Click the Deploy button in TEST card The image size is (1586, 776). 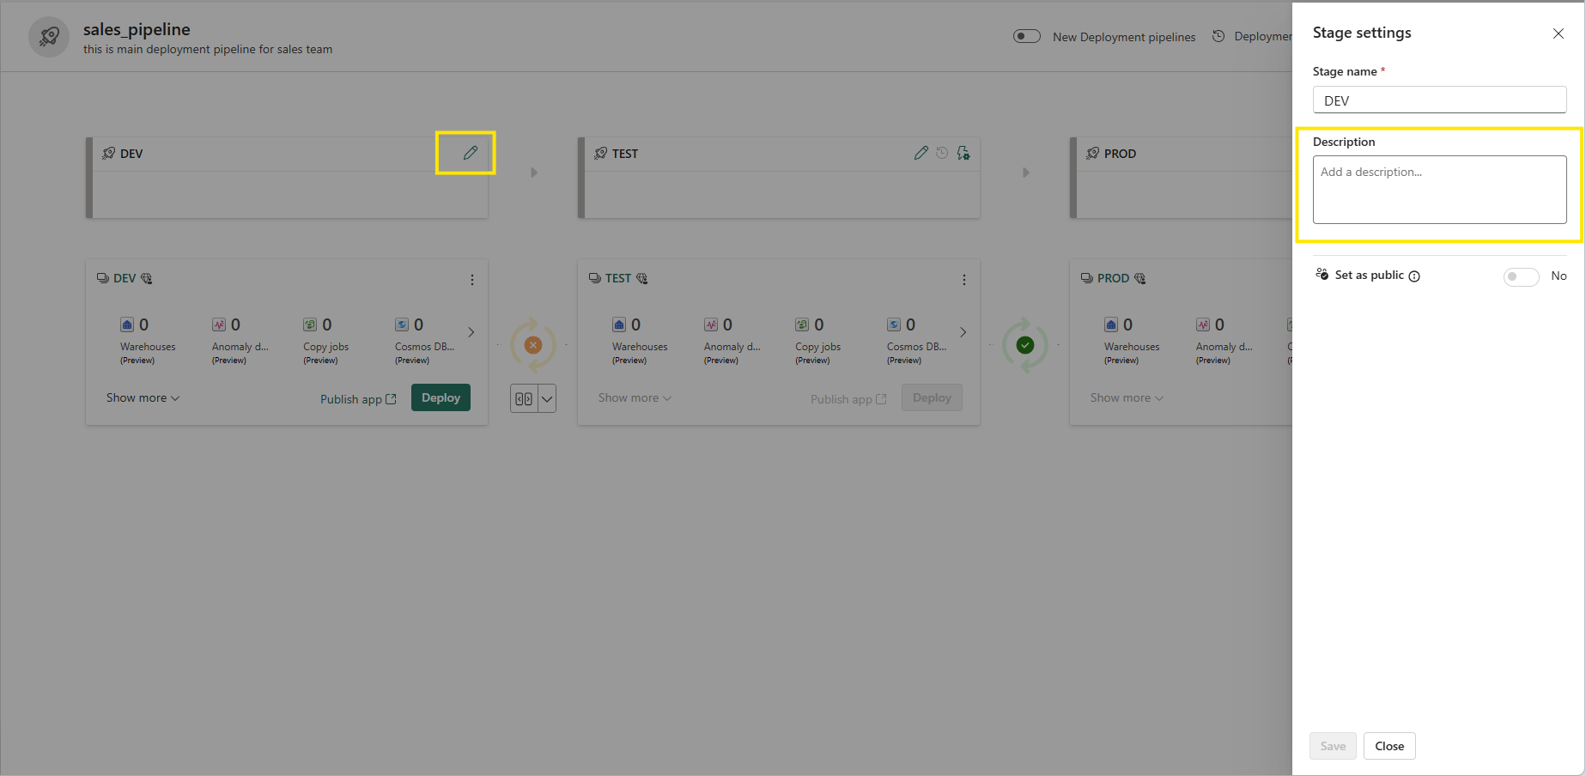(932, 397)
